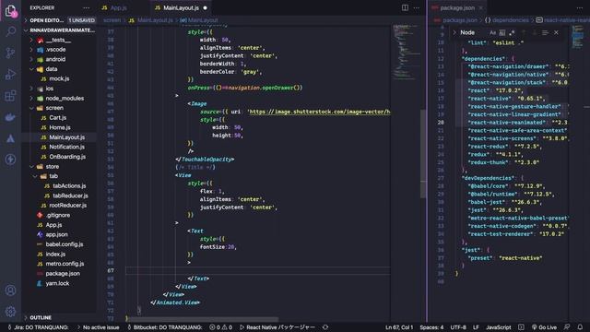Select the package.json tab
This screenshot has height=332, width=590.
tap(457, 8)
